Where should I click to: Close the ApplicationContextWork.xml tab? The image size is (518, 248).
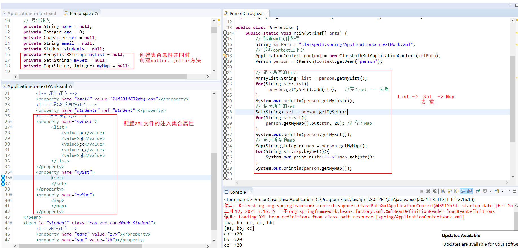tap(71, 86)
